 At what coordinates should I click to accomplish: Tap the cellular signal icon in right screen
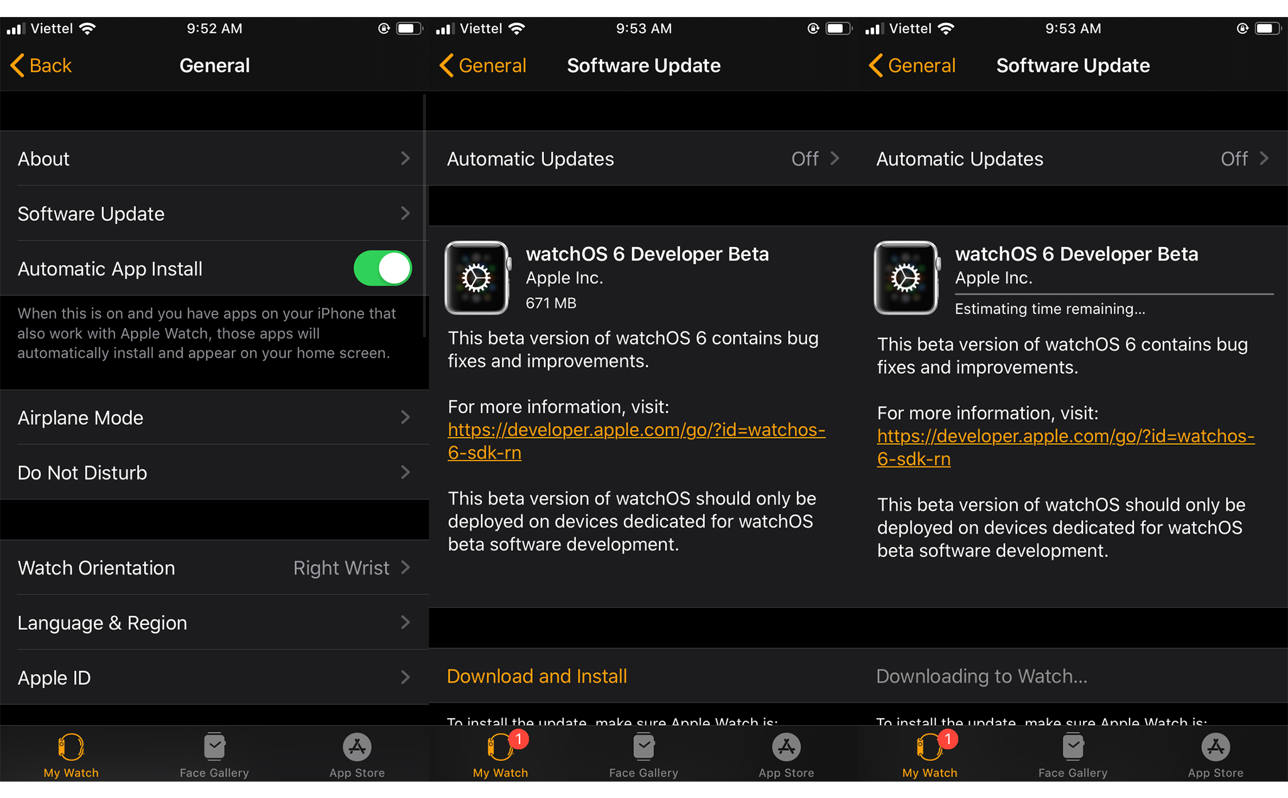874,28
